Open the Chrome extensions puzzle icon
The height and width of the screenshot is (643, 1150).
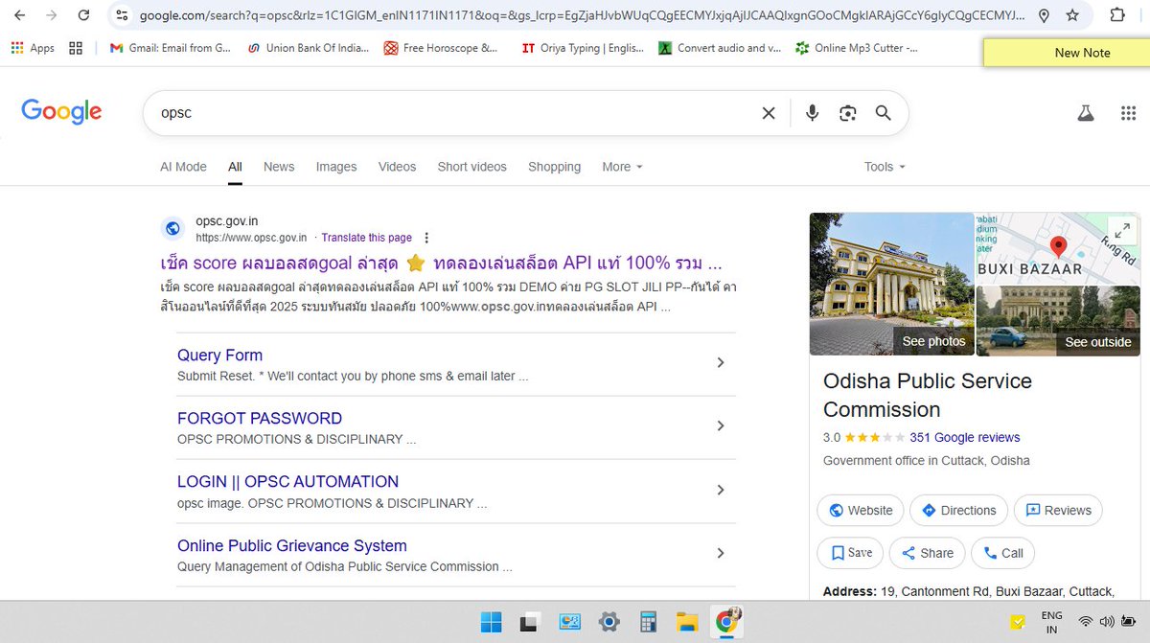tap(1117, 15)
